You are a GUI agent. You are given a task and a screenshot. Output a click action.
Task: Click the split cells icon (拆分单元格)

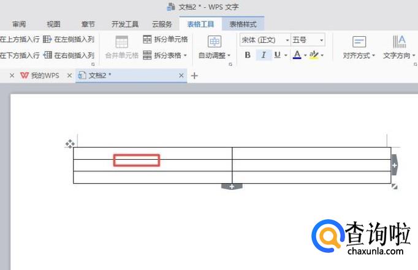tap(147, 39)
